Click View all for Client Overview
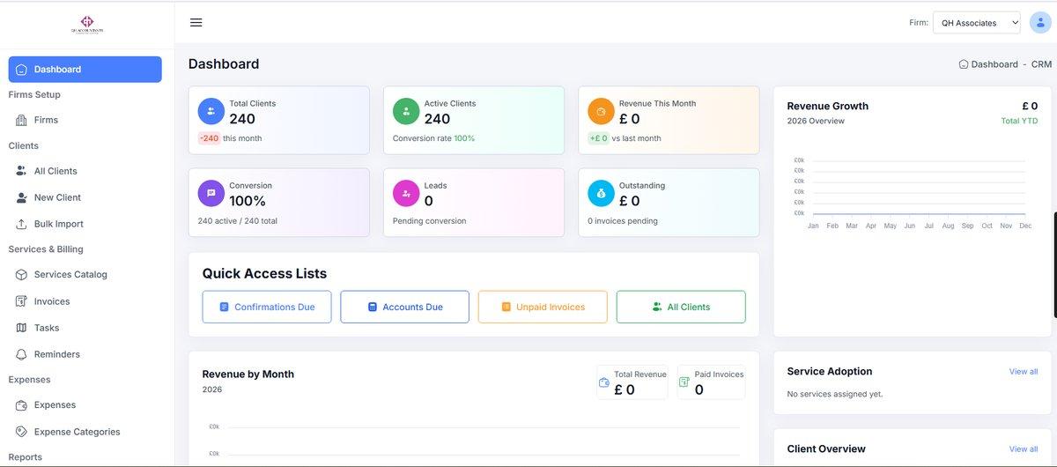1057x467 pixels. point(1024,449)
